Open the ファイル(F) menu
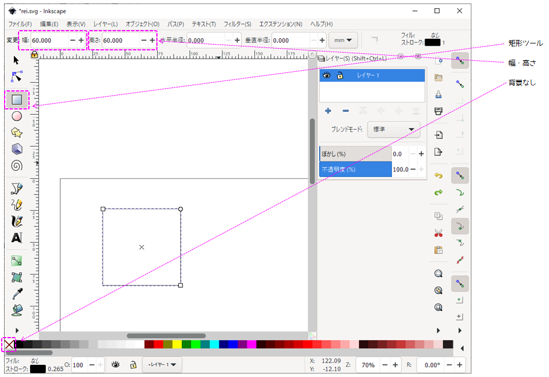Image resolution: width=549 pixels, height=377 pixels. 20,24
